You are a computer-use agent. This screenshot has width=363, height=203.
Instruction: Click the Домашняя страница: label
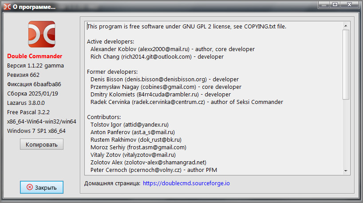coord(112,183)
